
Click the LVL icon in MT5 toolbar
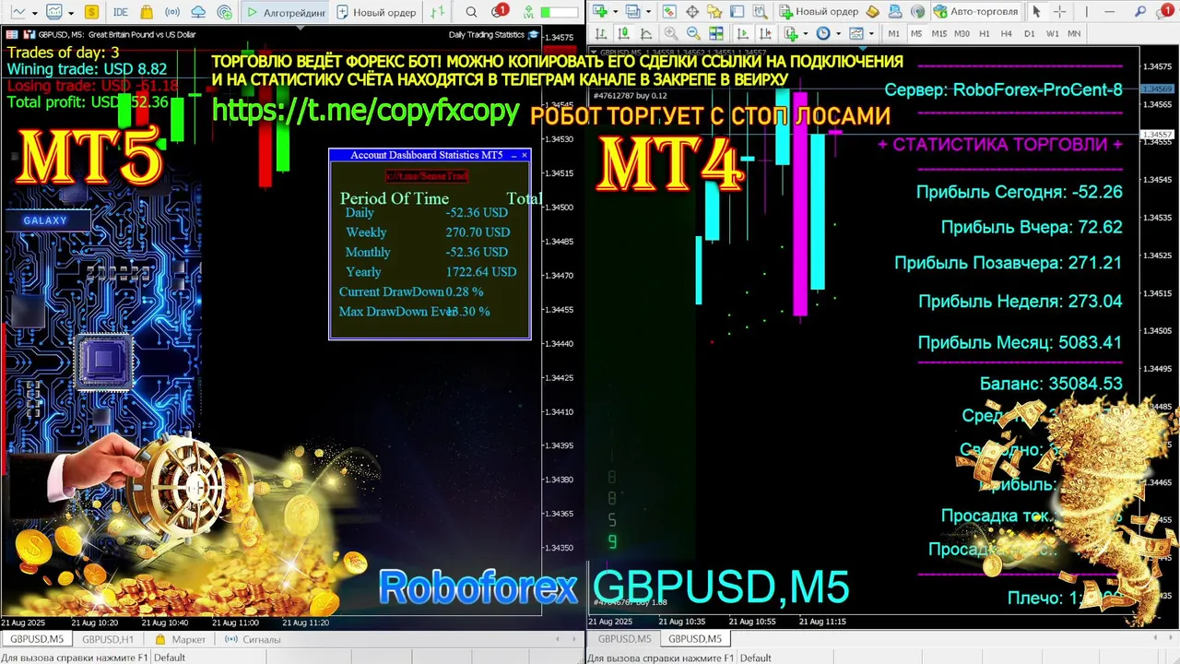pyautogui.click(x=528, y=12)
